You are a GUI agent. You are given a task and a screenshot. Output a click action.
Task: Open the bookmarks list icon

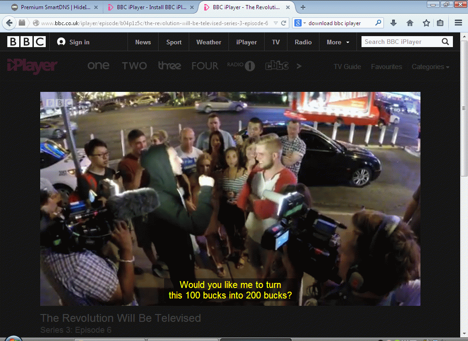tap(440, 23)
